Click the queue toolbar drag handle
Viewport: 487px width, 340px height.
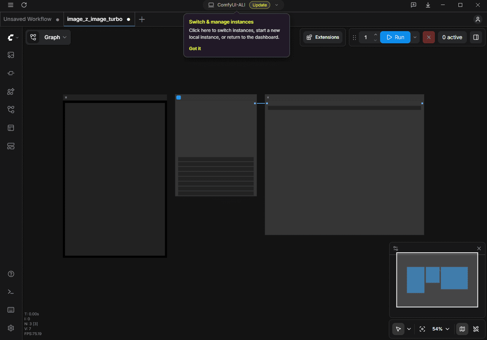tap(355, 37)
